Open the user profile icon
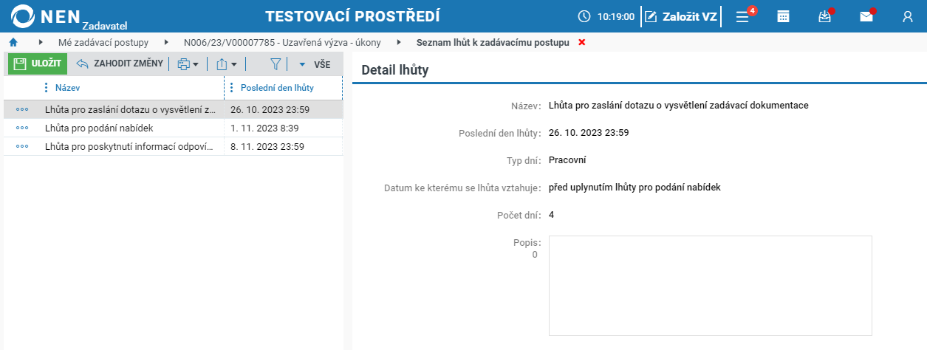This screenshot has width=927, height=350. [x=908, y=16]
